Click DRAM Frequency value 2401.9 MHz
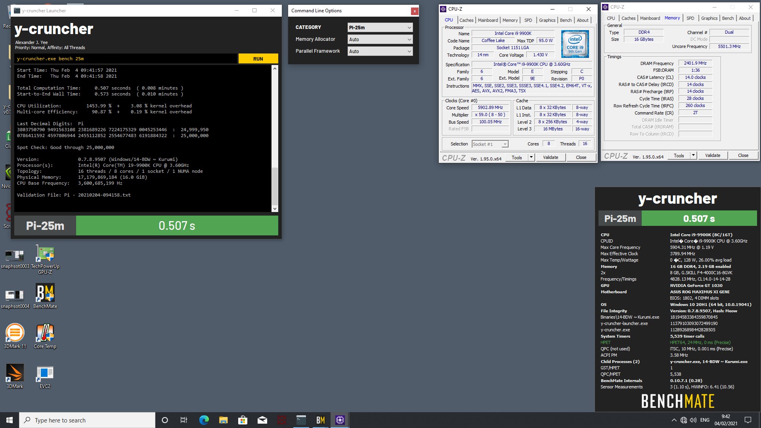761x428 pixels. coord(695,63)
